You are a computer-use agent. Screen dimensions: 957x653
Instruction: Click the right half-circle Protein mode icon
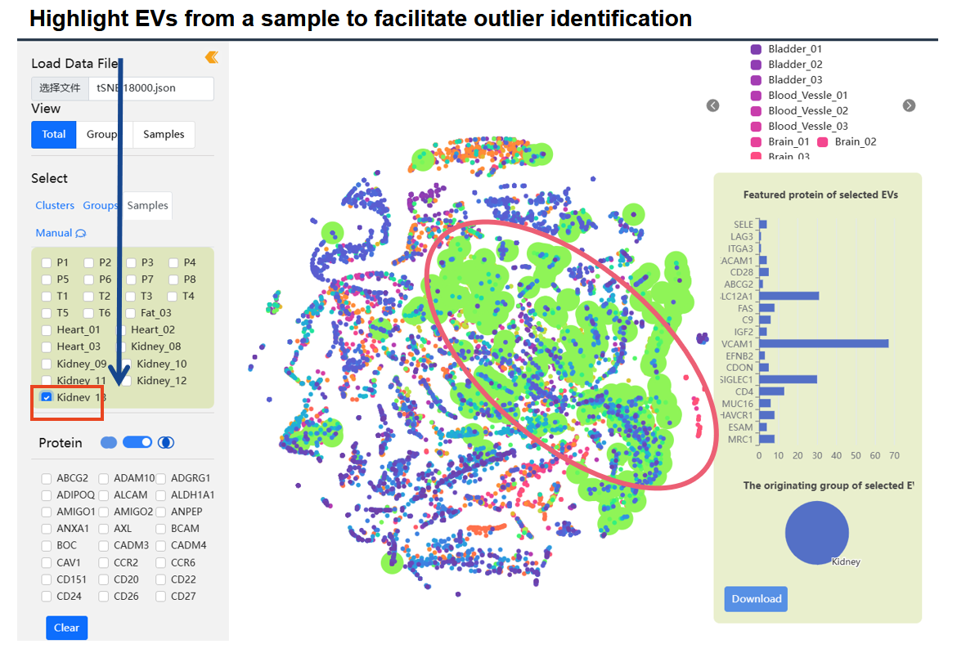point(165,443)
